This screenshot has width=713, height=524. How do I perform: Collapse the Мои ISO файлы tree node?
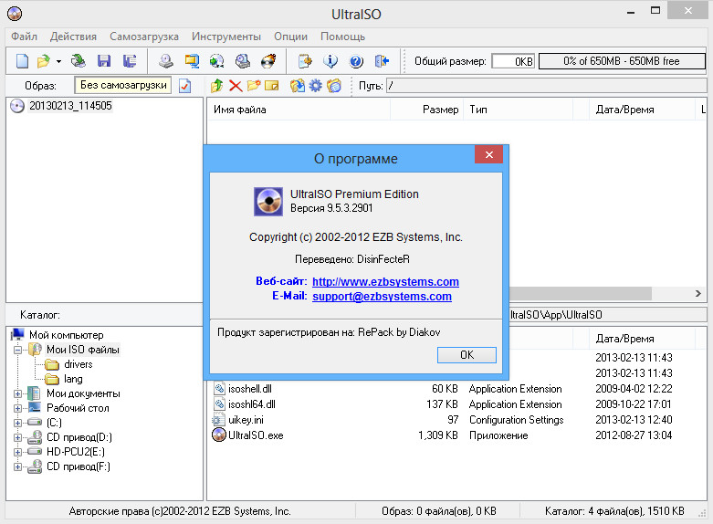click(18, 350)
